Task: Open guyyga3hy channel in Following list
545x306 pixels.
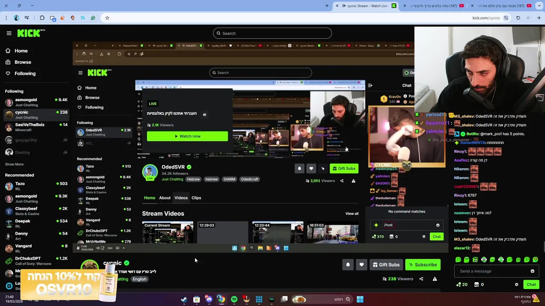Action: coord(36,140)
